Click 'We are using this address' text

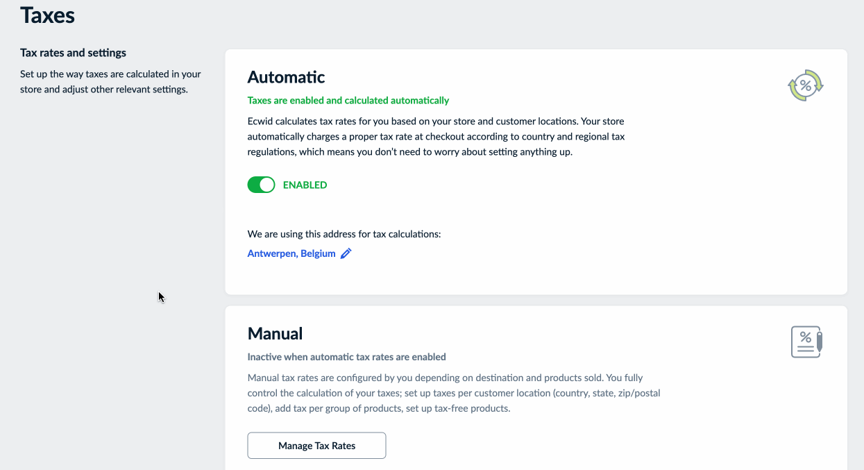coord(344,234)
